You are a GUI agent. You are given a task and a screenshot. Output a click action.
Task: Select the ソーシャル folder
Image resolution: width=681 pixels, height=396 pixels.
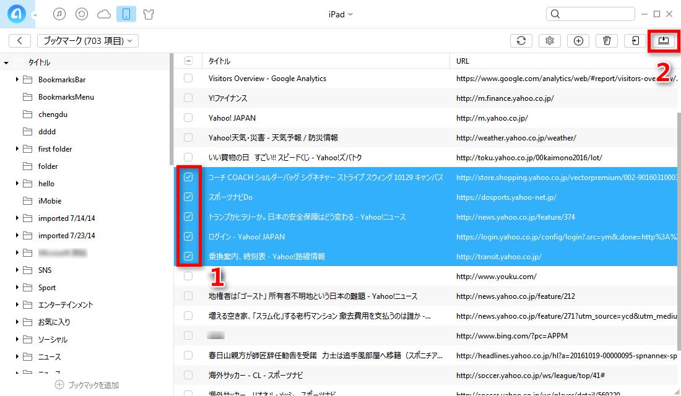click(x=53, y=340)
